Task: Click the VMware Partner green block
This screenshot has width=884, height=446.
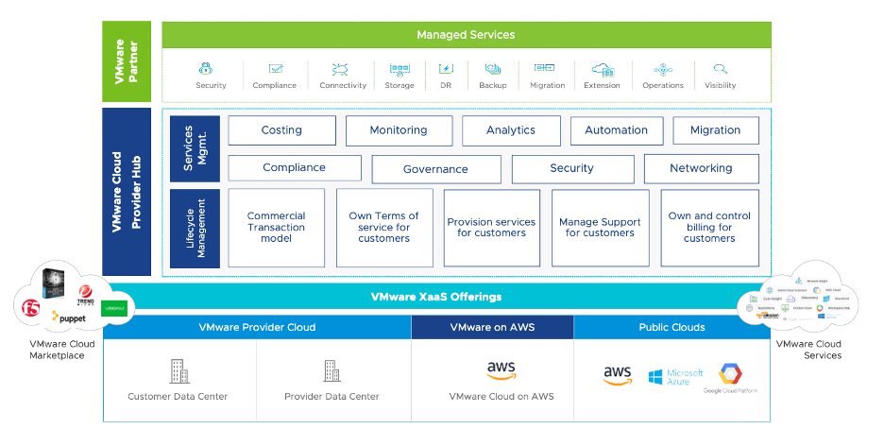Action: [127, 61]
